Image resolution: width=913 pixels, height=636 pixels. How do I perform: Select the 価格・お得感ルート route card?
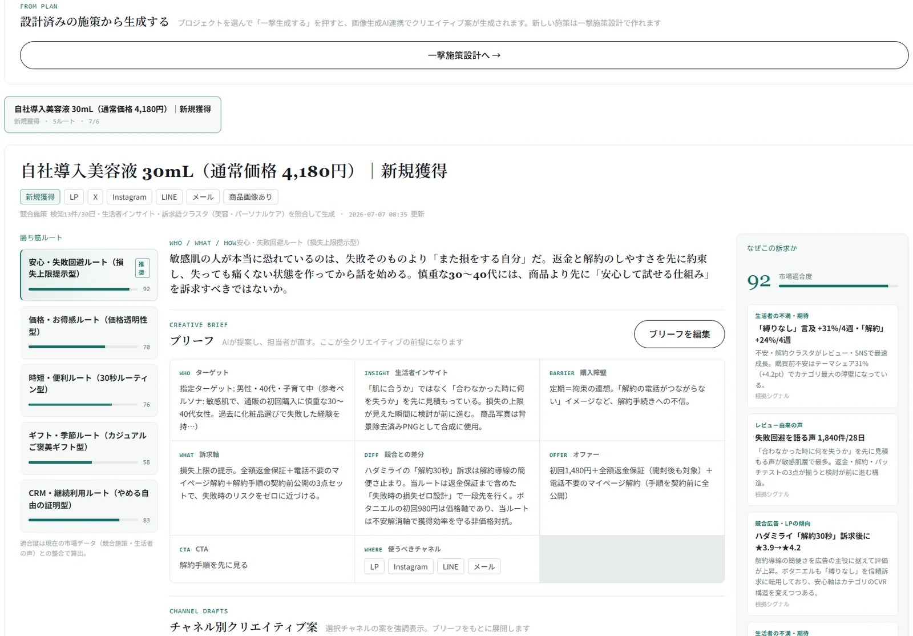(x=89, y=332)
